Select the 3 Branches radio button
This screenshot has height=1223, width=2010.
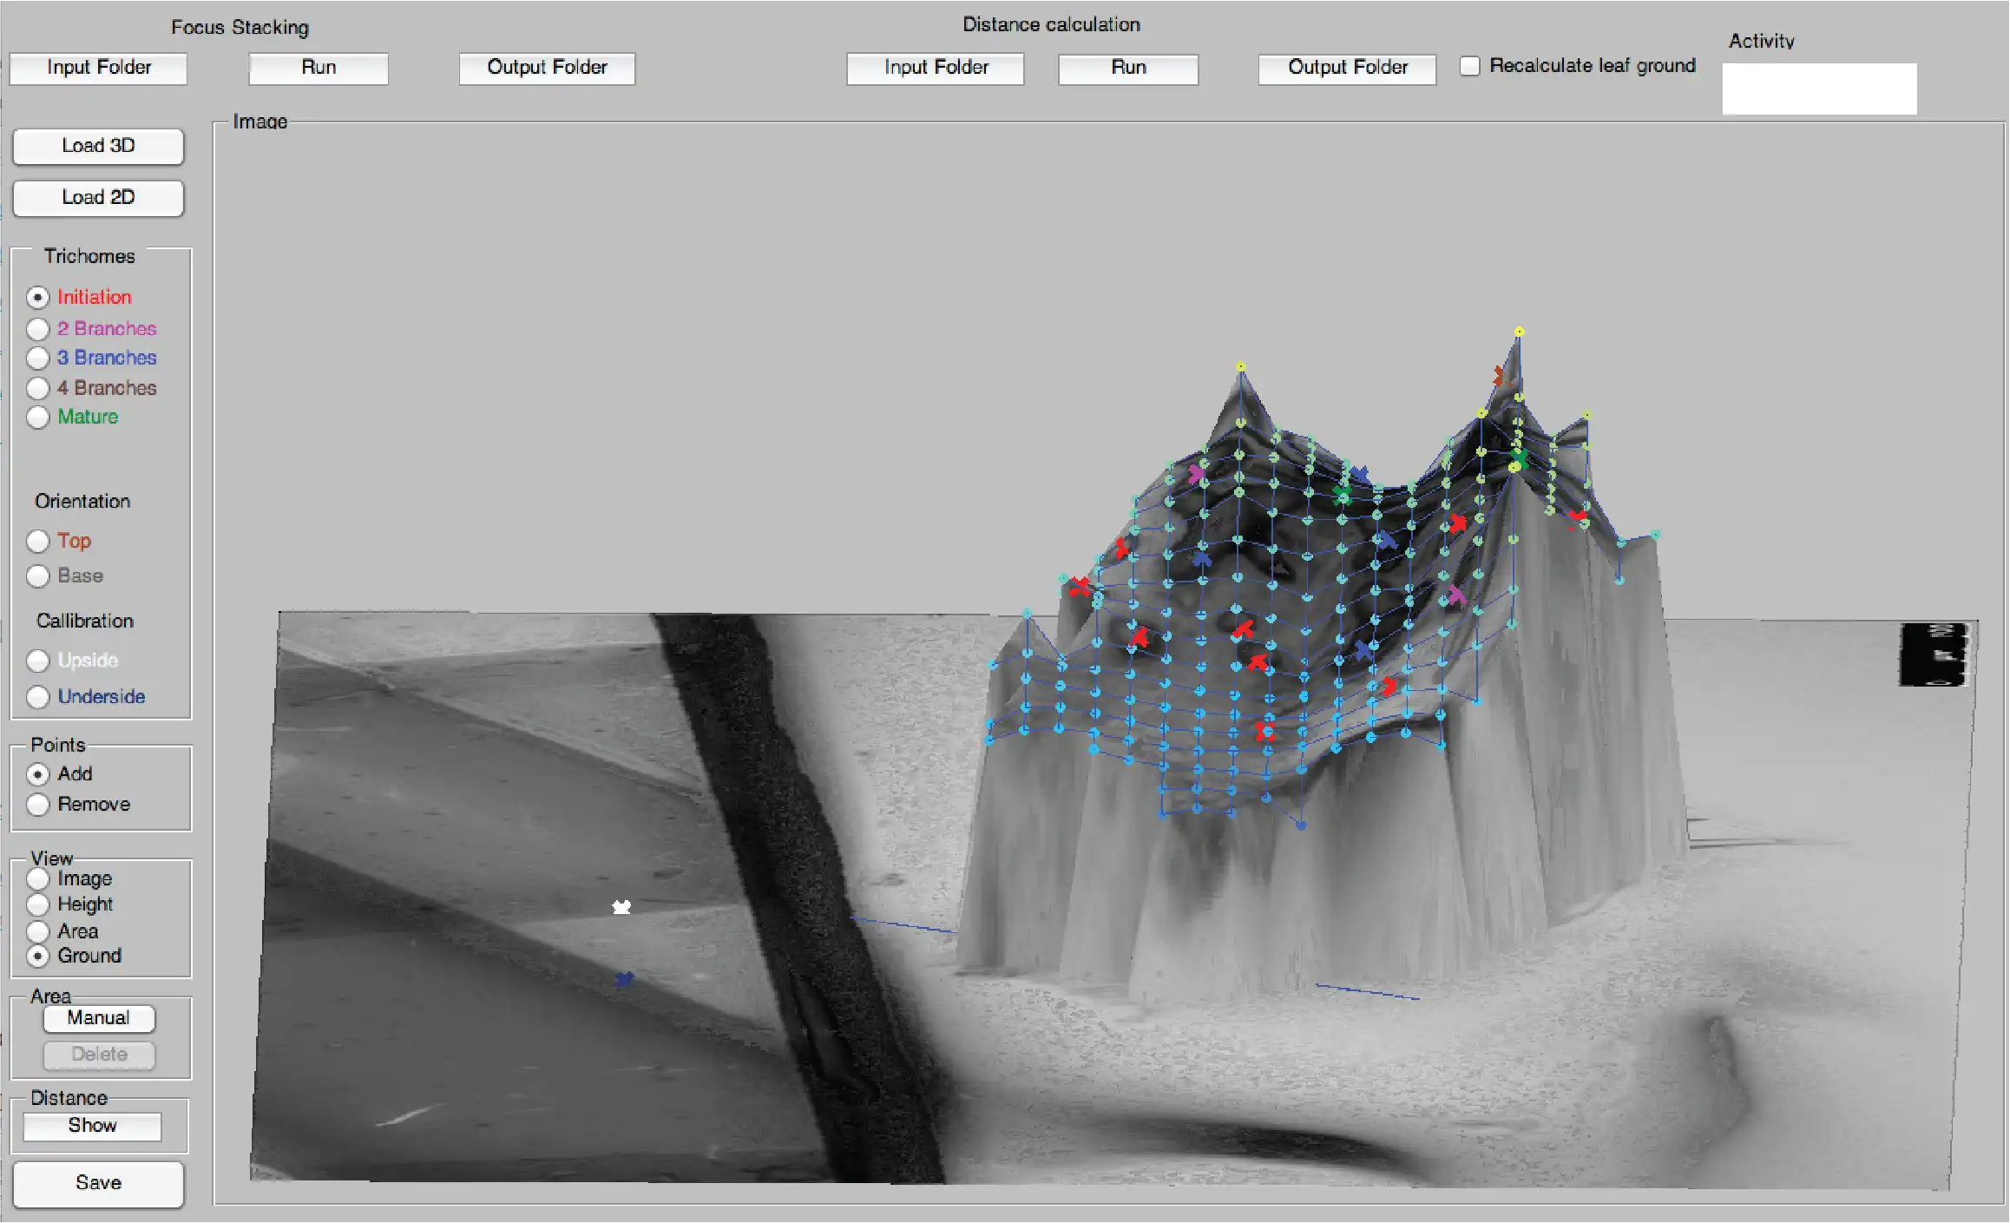pyautogui.click(x=37, y=358)
